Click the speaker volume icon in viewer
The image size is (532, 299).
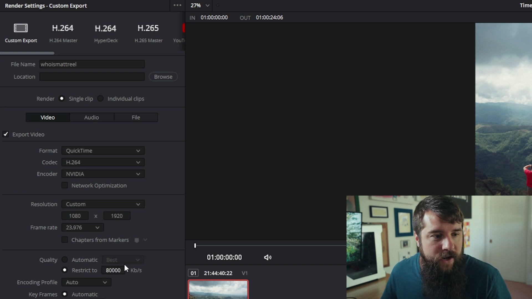(x=268, y=257)
